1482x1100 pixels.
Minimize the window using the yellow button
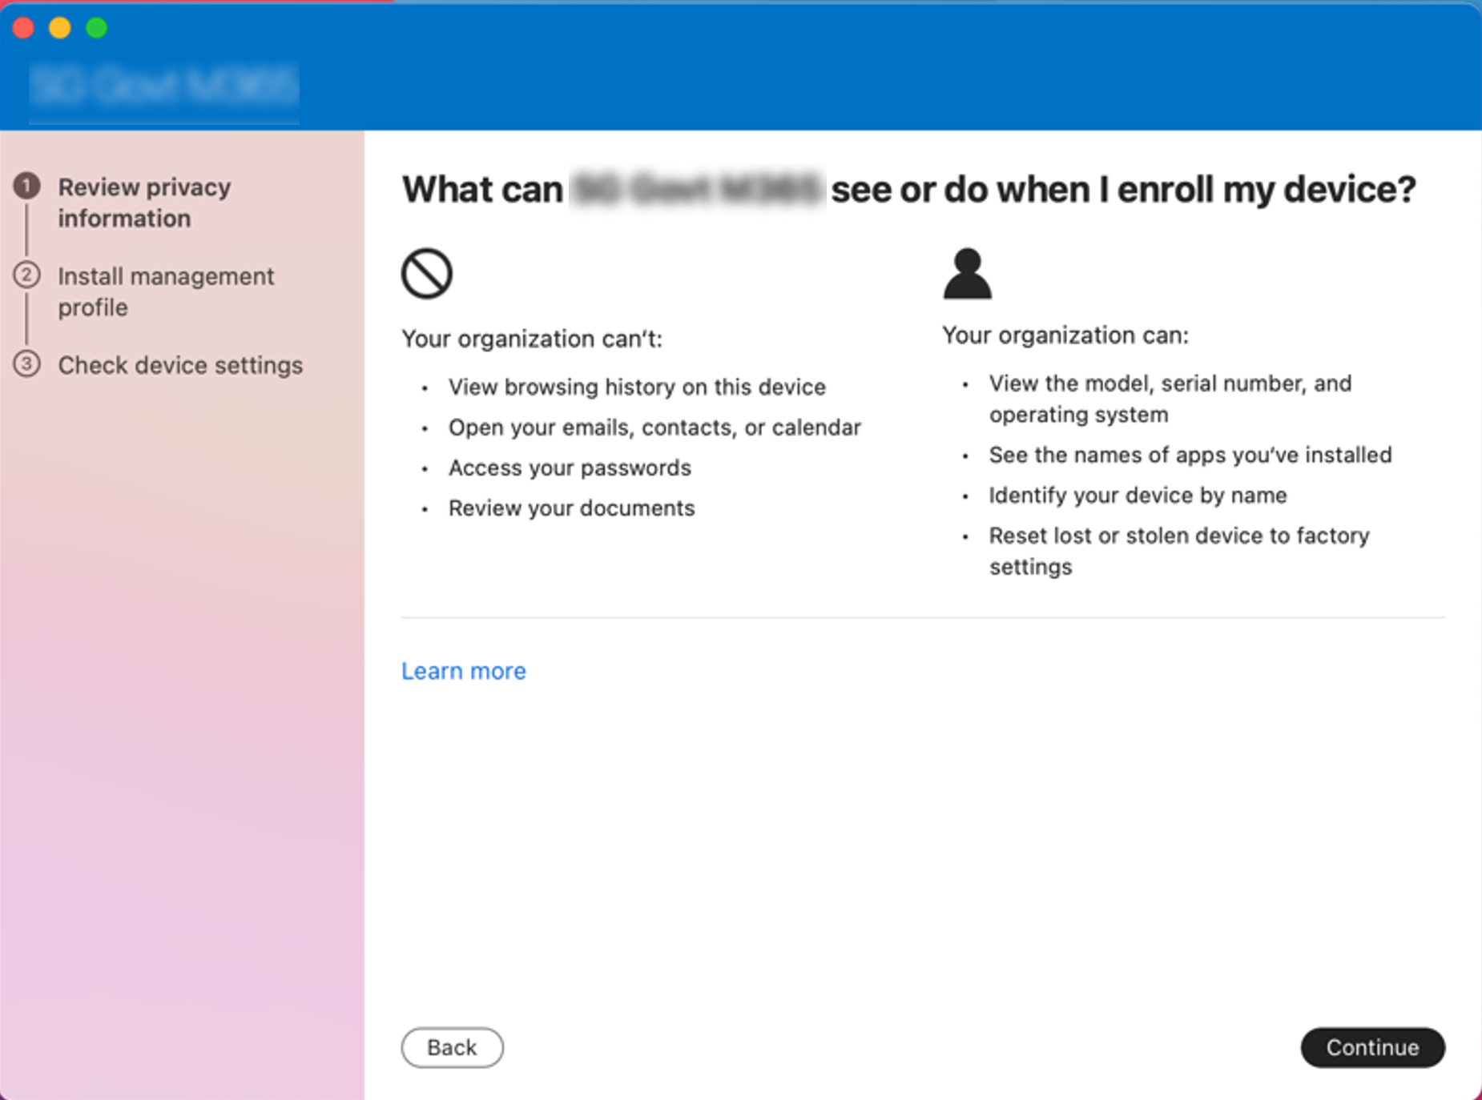pos(60,28)
